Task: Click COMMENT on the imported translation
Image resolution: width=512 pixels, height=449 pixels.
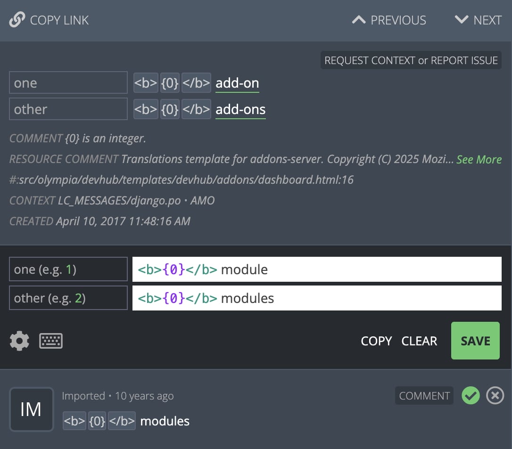Action: click(x=424, y=396)
